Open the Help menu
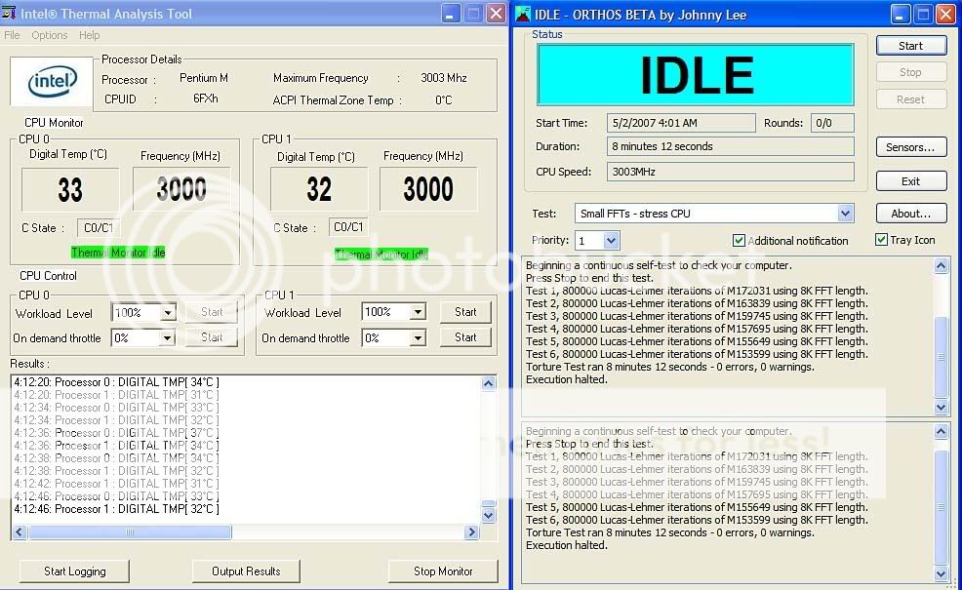The height and width of the screenshot is (590, 962). [89, 35]
